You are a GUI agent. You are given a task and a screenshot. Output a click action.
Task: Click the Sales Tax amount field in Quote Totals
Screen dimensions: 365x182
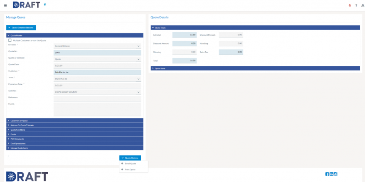pos(231,52)
